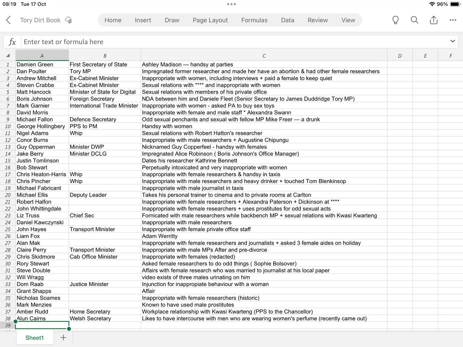Open the Tell Me lightbulb icon
This screenshot has width=463, height=347.
395,20
